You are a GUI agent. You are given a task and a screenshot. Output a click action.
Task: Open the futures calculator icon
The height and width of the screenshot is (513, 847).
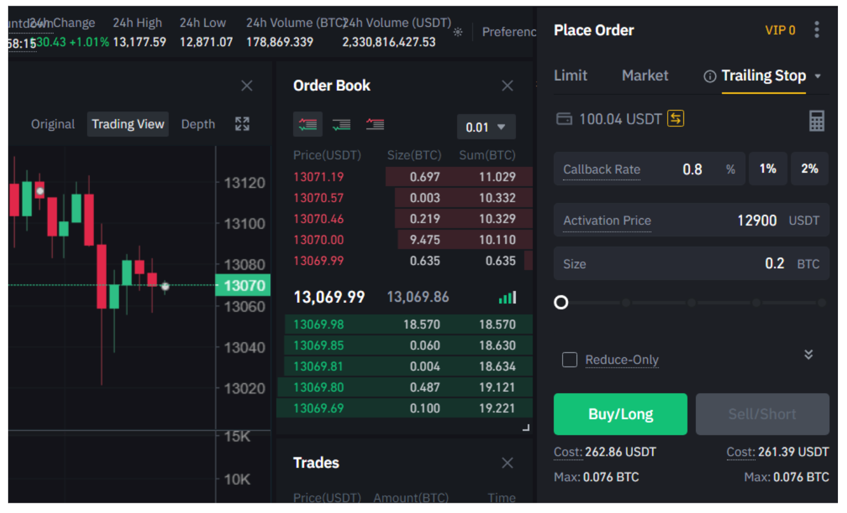point(817,120)
